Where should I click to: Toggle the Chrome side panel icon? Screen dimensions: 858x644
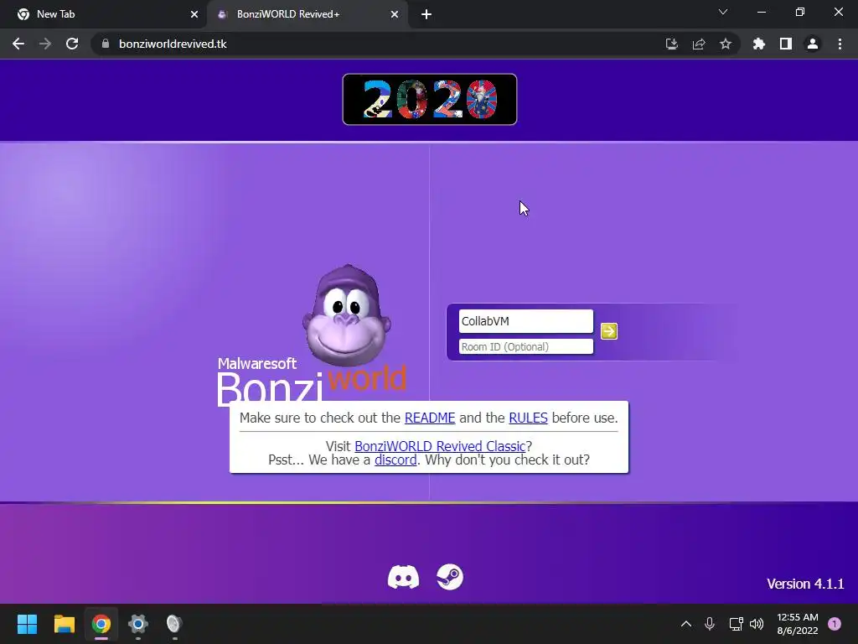[786, 44]
